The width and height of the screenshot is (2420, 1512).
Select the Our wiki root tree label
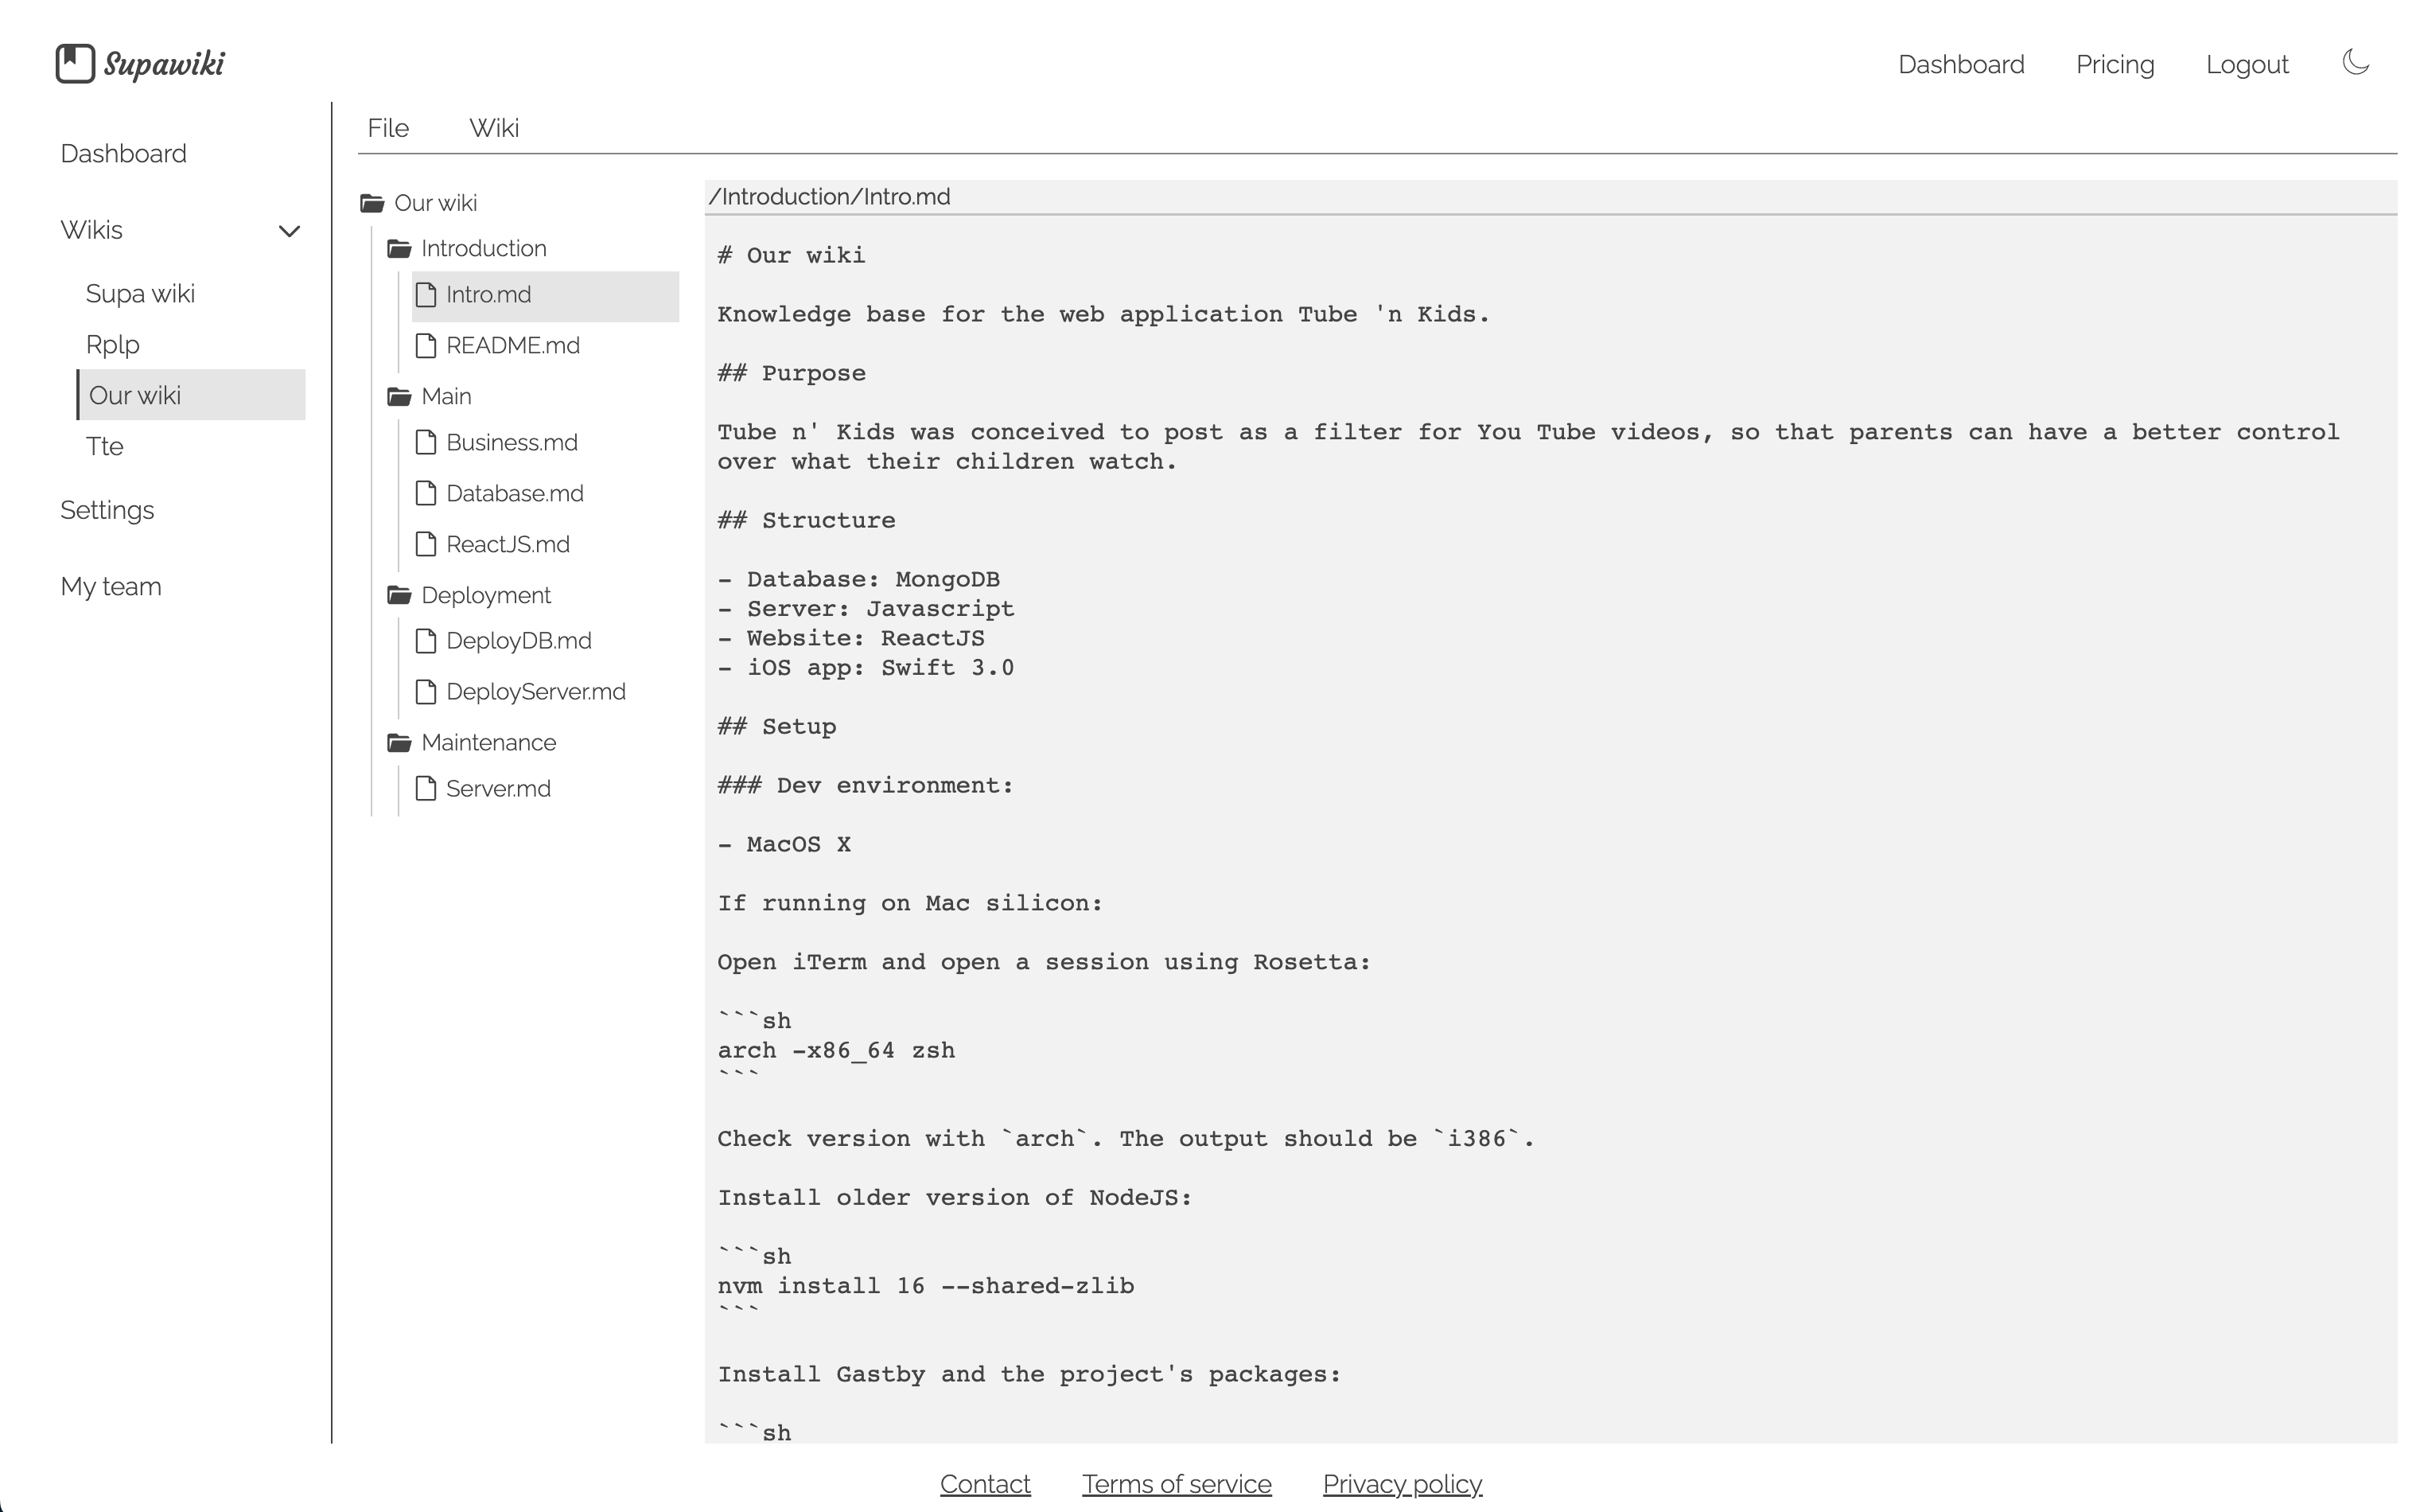(436, 203)
